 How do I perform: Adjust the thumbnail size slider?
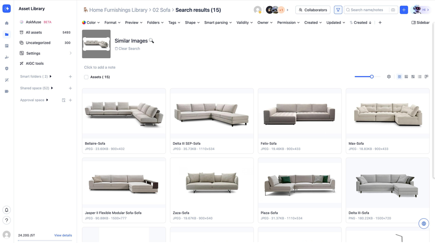[371, 77]
